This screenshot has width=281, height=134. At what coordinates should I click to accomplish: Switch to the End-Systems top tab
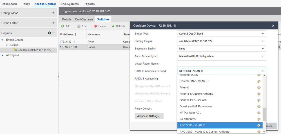pyautogui.click(x=70, y=4)
